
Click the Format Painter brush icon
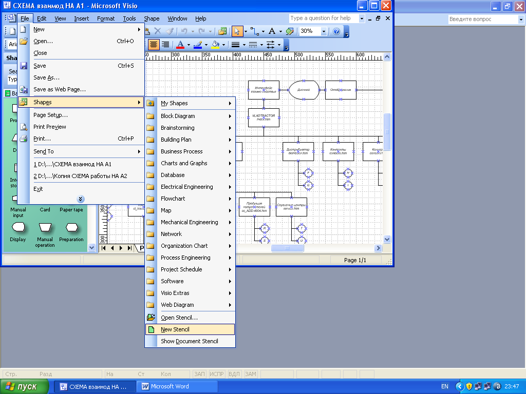point(170,31)
